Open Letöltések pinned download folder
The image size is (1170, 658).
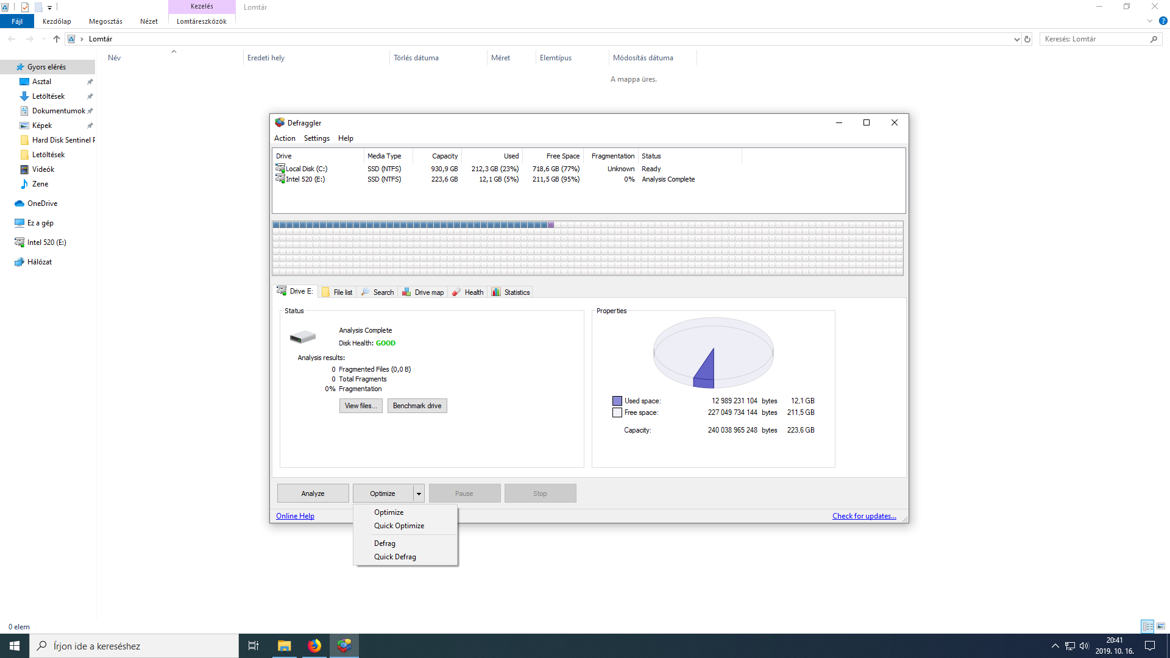point(48,96)
